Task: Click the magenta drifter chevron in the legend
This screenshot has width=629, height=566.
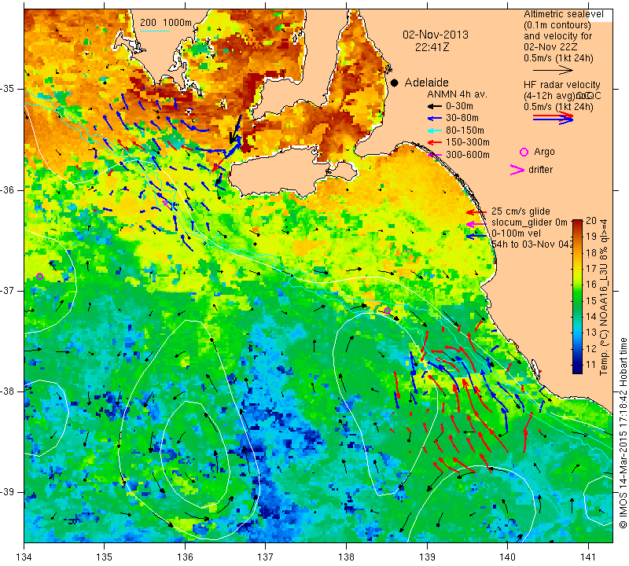Action: coord(517,170)
